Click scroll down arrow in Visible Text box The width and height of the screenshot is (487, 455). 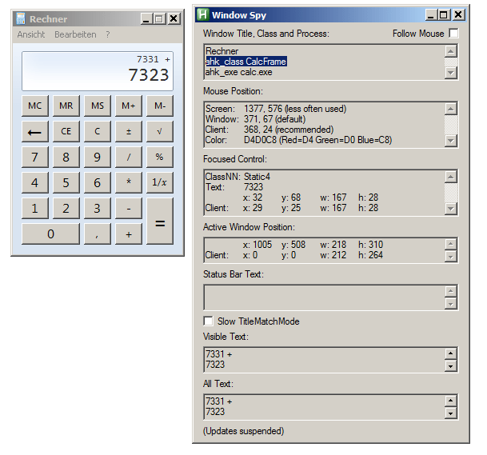451,366
